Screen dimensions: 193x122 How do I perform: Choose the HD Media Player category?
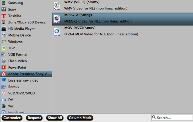coord(26,29)
